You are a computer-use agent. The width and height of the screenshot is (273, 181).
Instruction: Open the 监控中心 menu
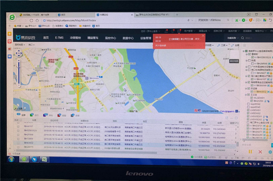click(110, 38)
